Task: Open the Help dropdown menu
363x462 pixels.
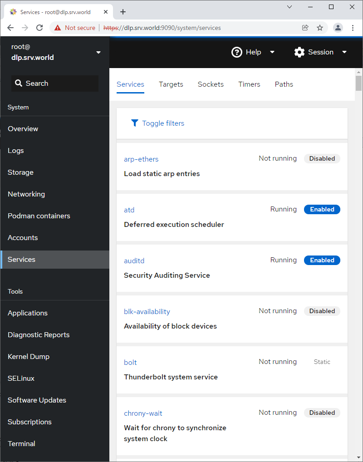Action: [x=272, y=52]
